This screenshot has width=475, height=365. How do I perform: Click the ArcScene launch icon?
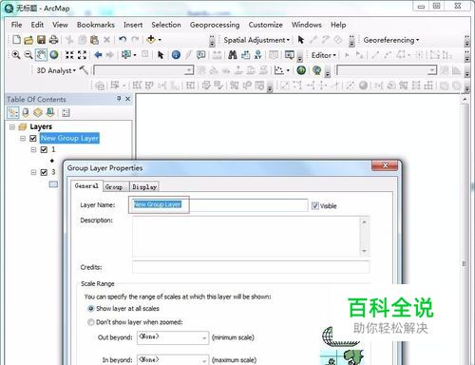click(316, 70)
